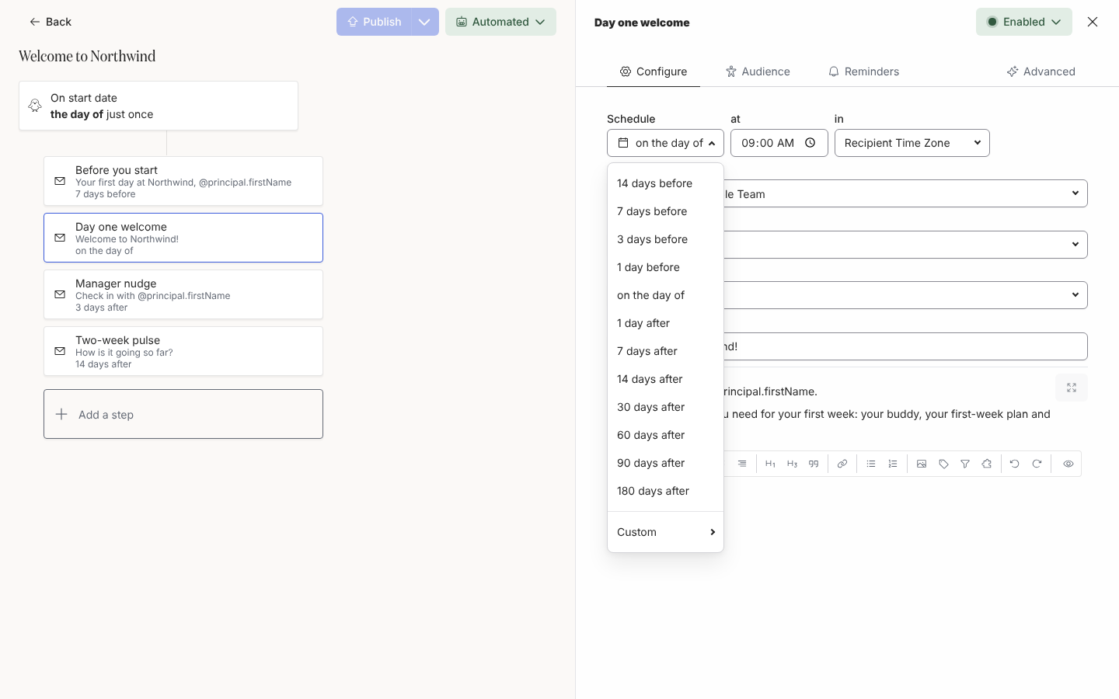1119x699 pixels.
Task: Insert an image using the picture icon
Action: point(922,464)
